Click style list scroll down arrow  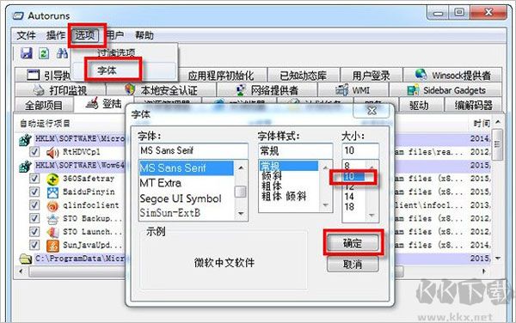[x=325, y=205]
